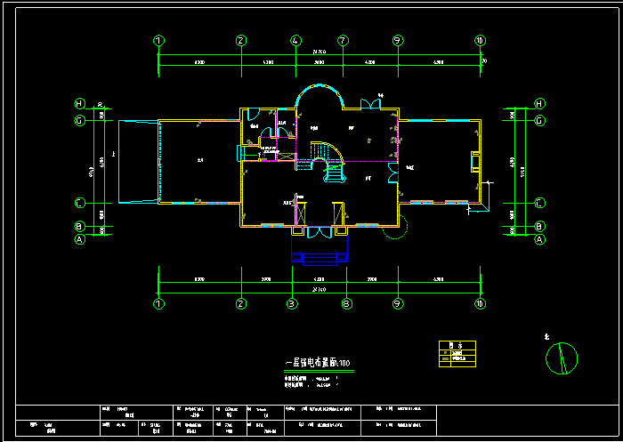Screen dimensions: 623x442
Task: Select bottom-left grid axis bubble 1
Action: pos(158,303)
